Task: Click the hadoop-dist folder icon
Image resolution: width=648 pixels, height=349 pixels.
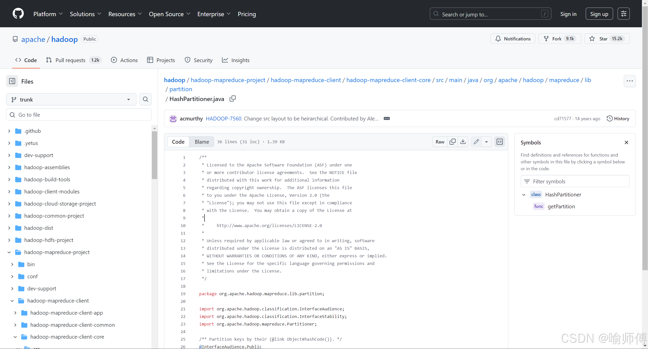Action: (x=18, y=228)
